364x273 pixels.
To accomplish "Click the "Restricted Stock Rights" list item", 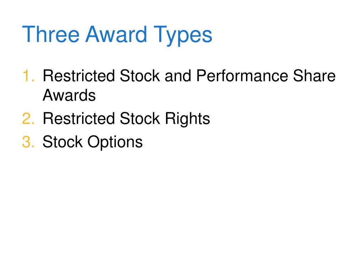I will tap(127, 118).
